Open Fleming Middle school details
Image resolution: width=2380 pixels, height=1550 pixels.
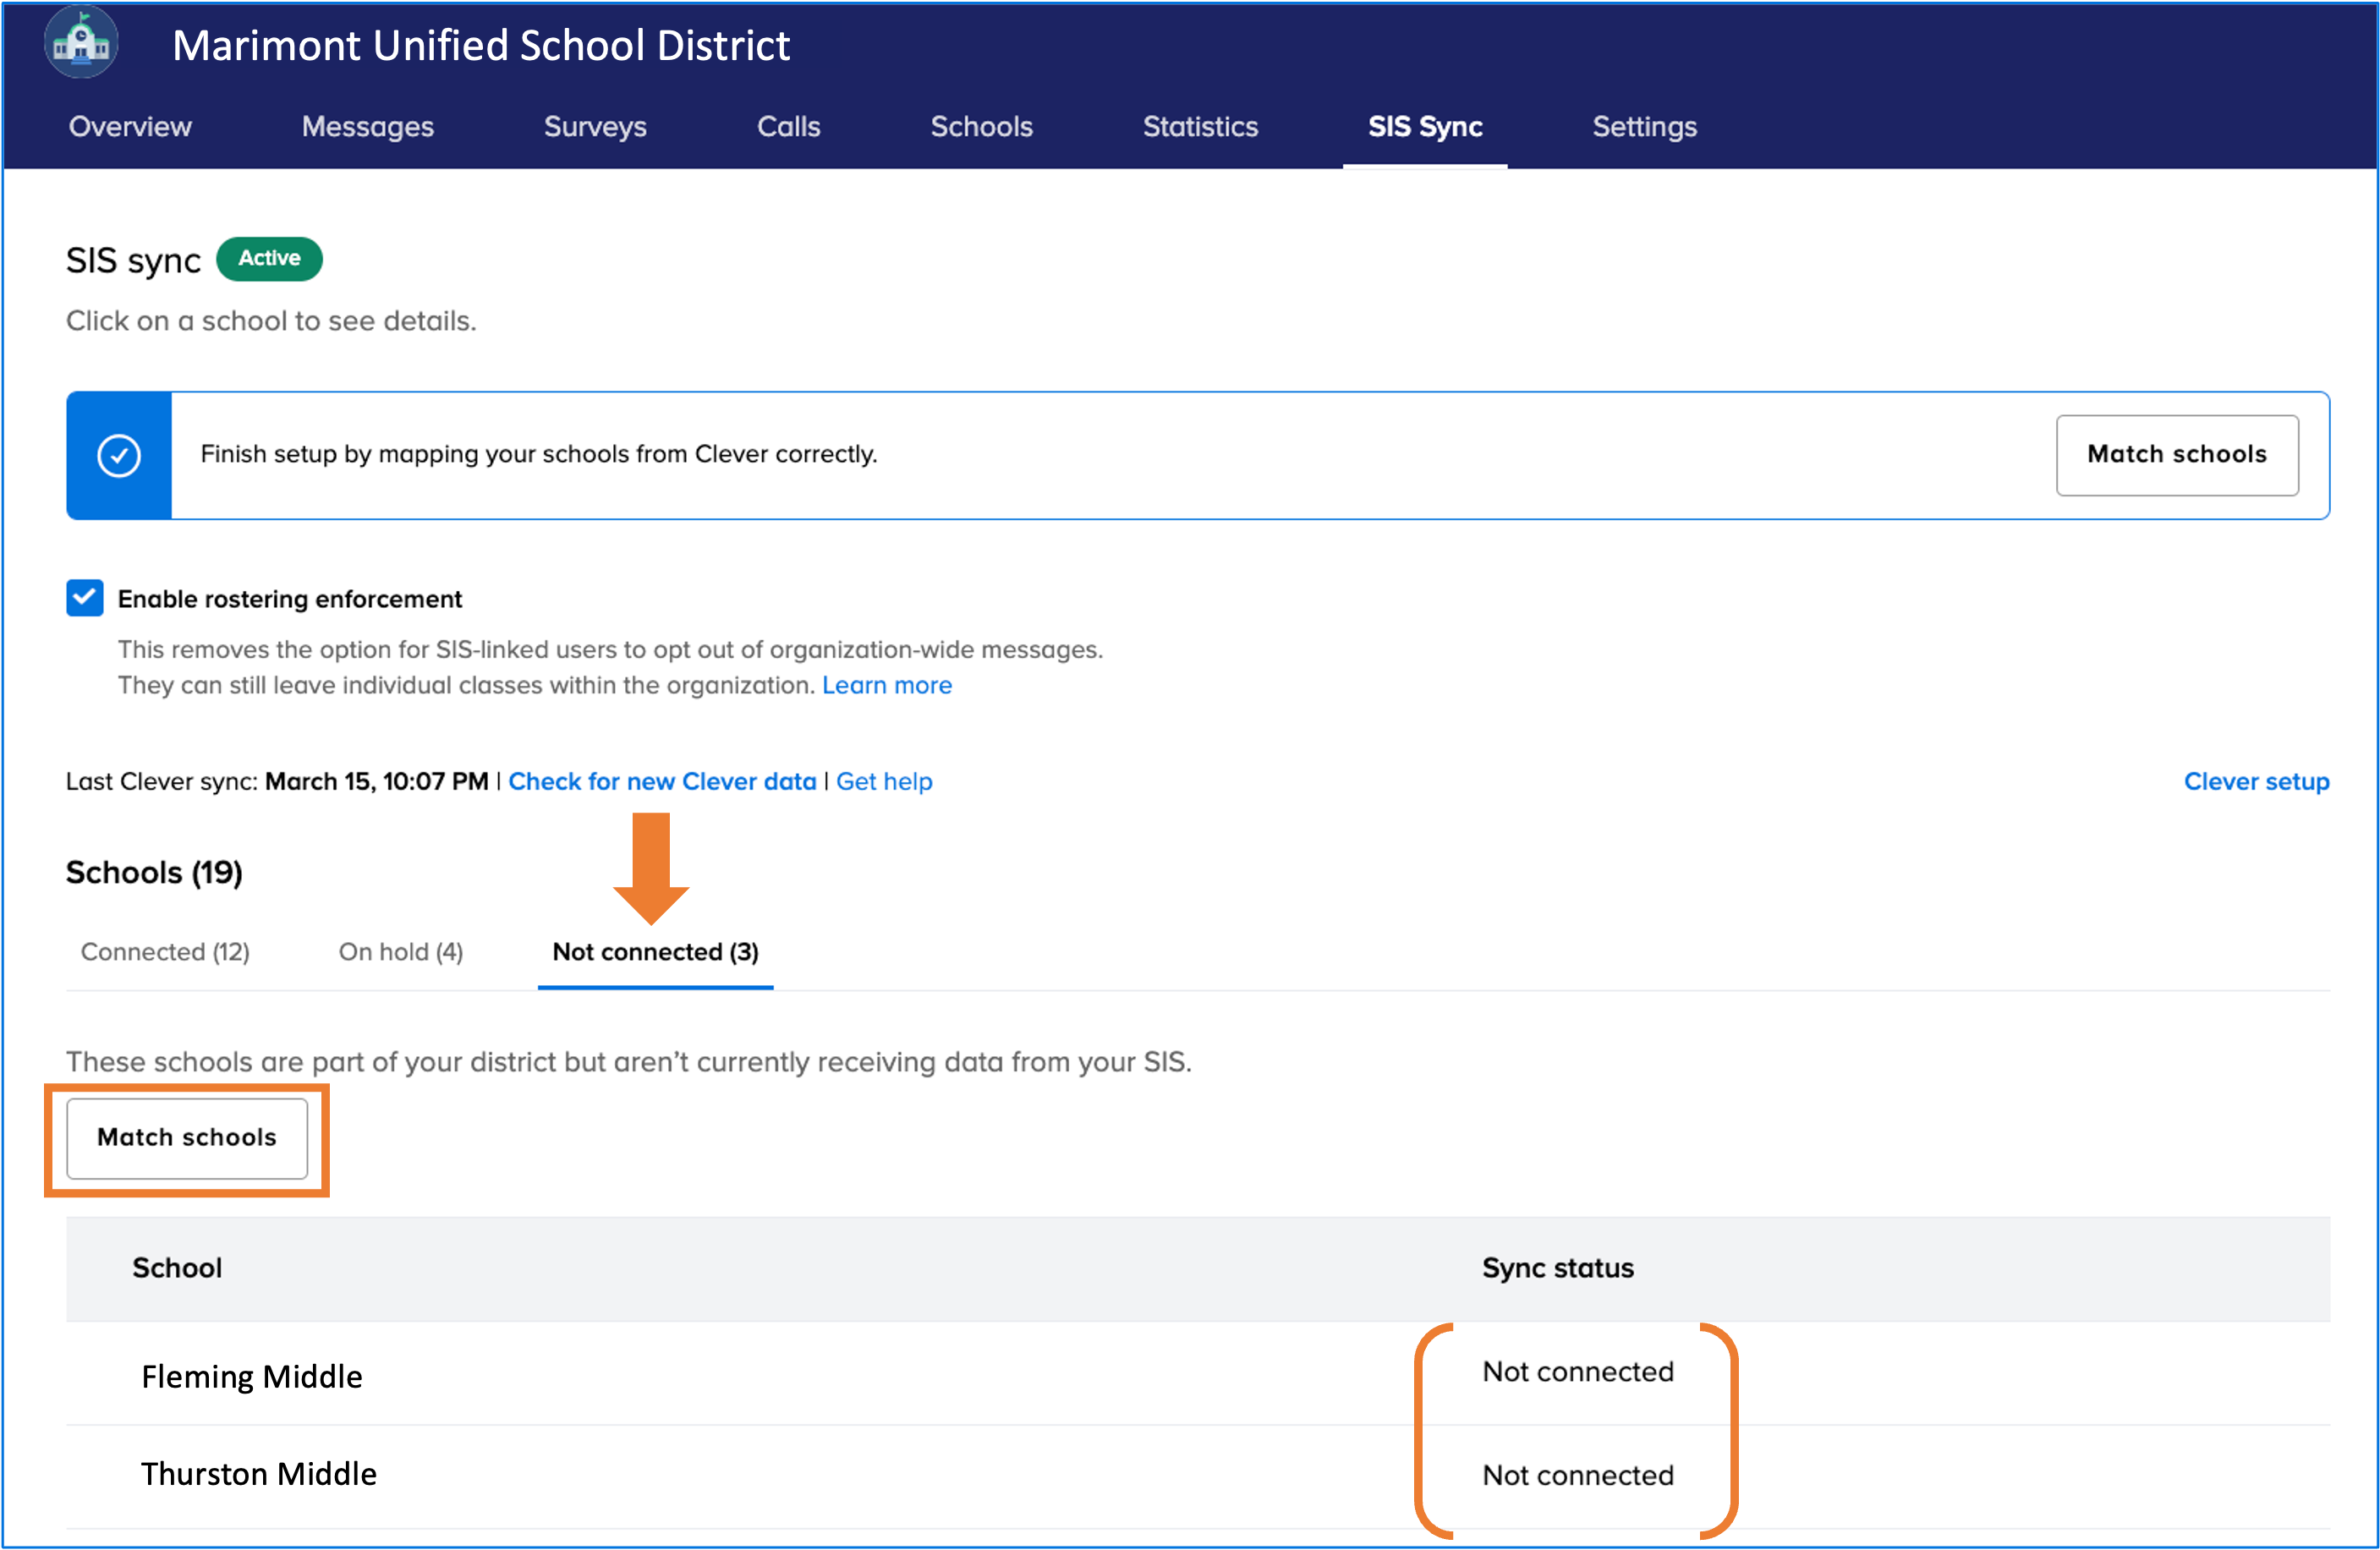coord(252,1376)
